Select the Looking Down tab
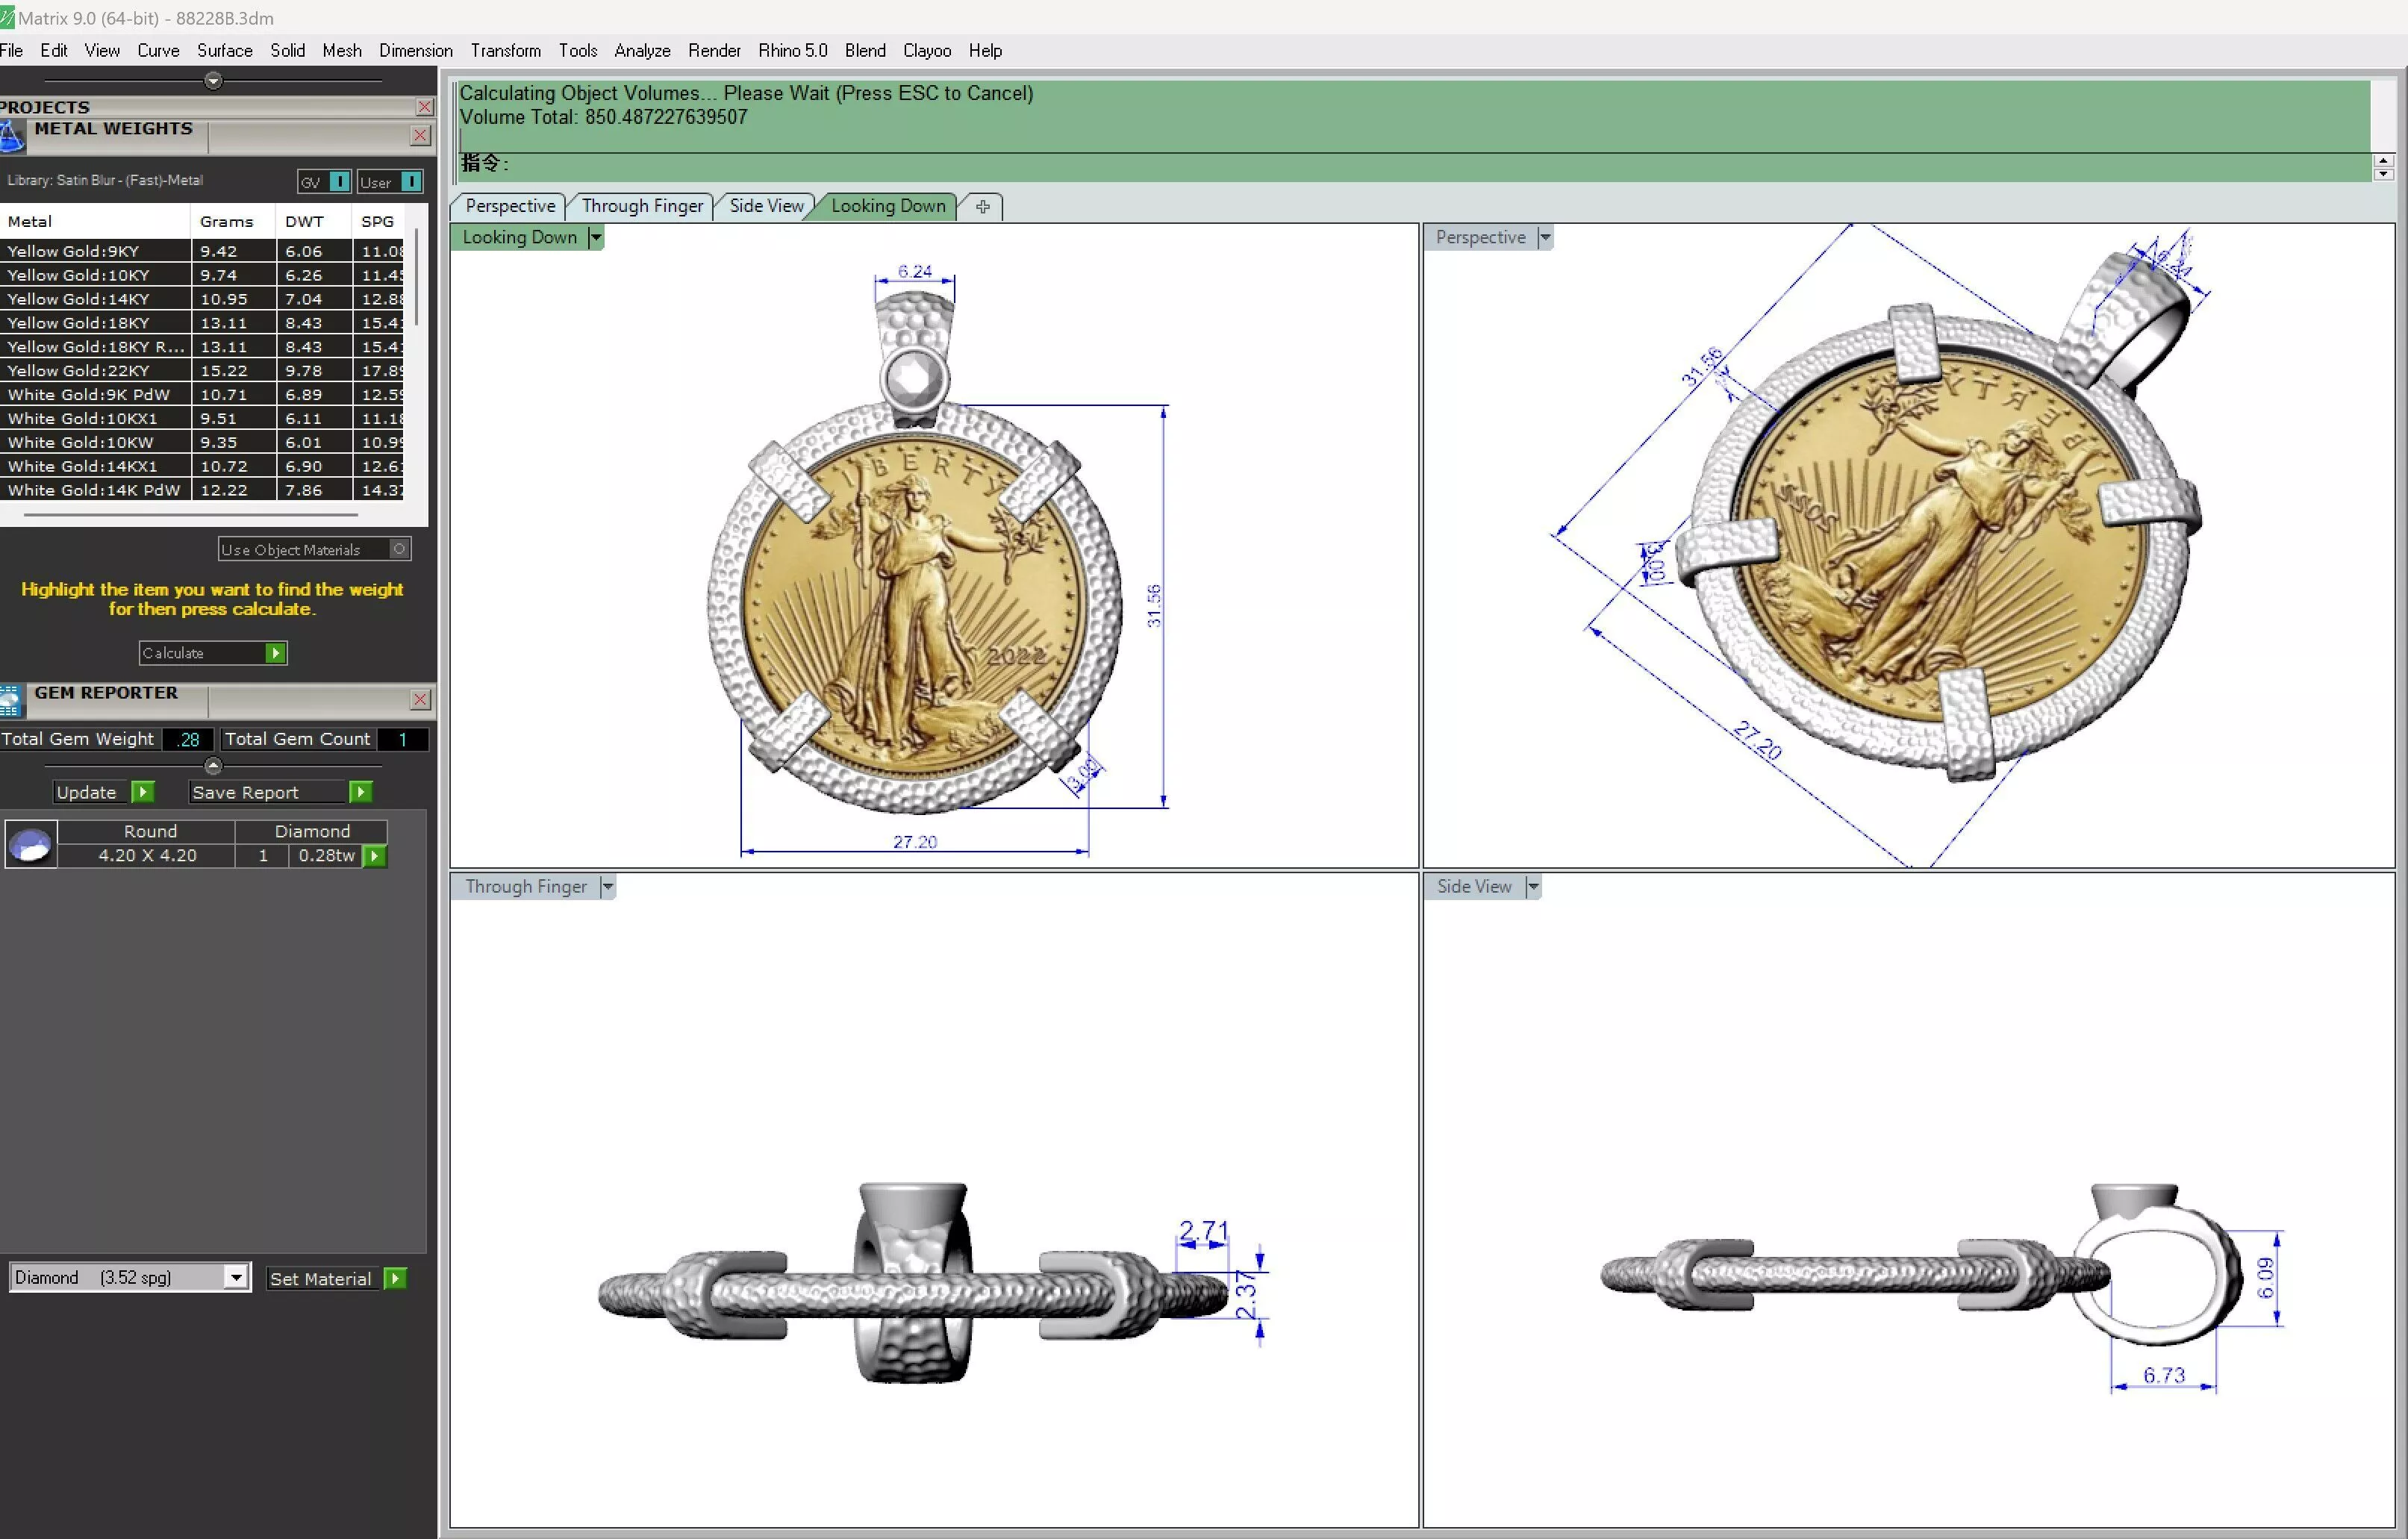Viewport: 2408px width, 1539px height. coord(888,206)
